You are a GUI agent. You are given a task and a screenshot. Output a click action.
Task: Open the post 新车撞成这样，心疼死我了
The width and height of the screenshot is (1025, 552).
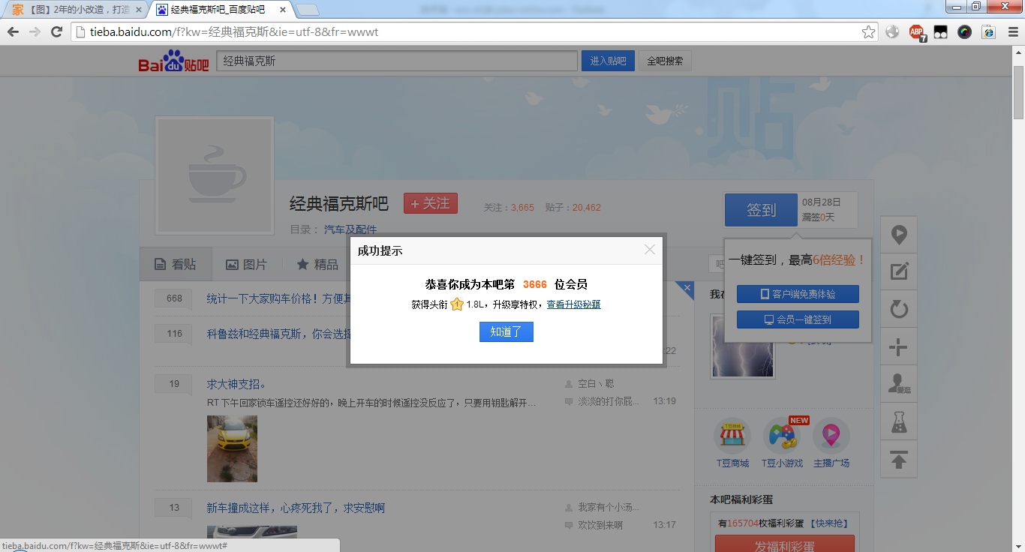click(x=296, y=508)
